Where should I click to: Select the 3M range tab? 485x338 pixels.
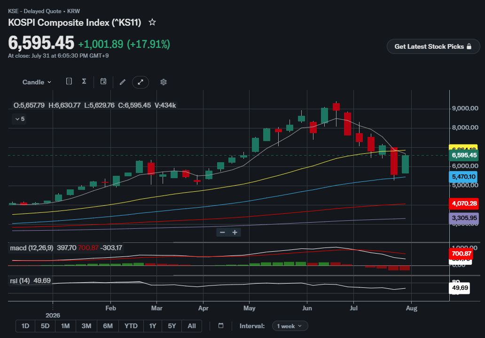[x=86, y=326]
